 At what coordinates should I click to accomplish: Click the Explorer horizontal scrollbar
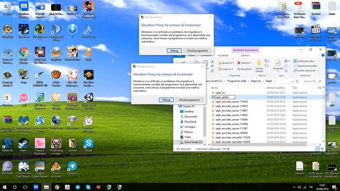click(x=259, y=144)
